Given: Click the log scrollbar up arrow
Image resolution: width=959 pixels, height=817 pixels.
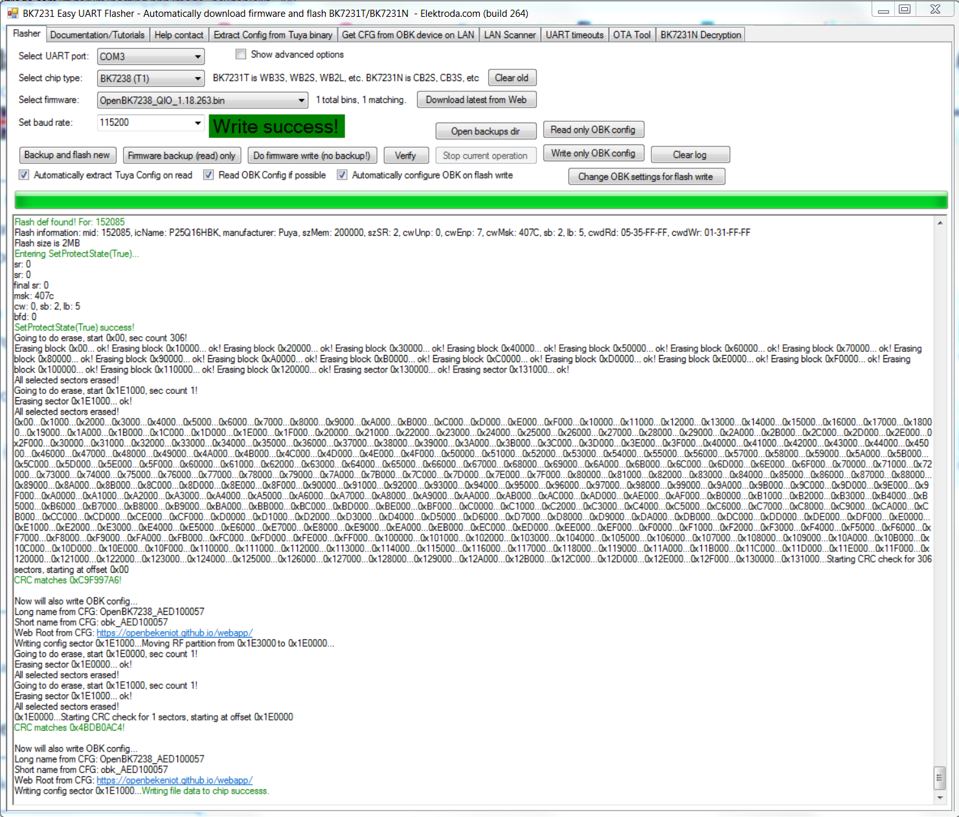Looking at the screenshot, I should tap(940, 222).
